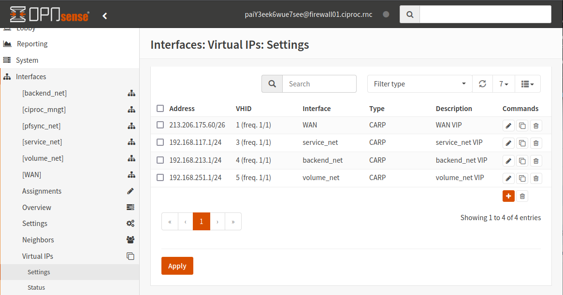Click the Apply button
Screen dimensions: 563x295
[x=177, y=266]
